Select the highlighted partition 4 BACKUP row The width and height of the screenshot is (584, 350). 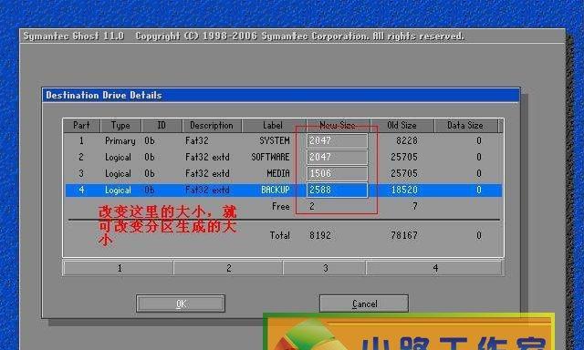click(284, 190)
